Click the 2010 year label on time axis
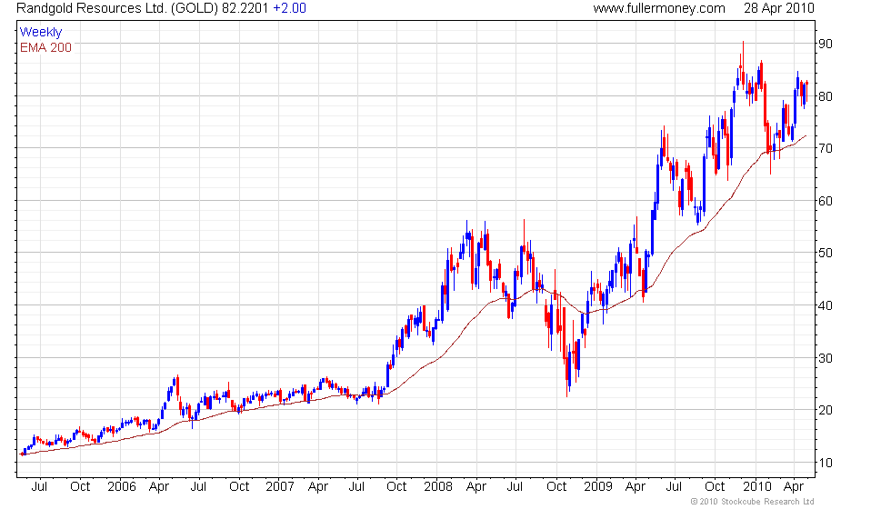891x509 pixels. click(x=756, y=486)
